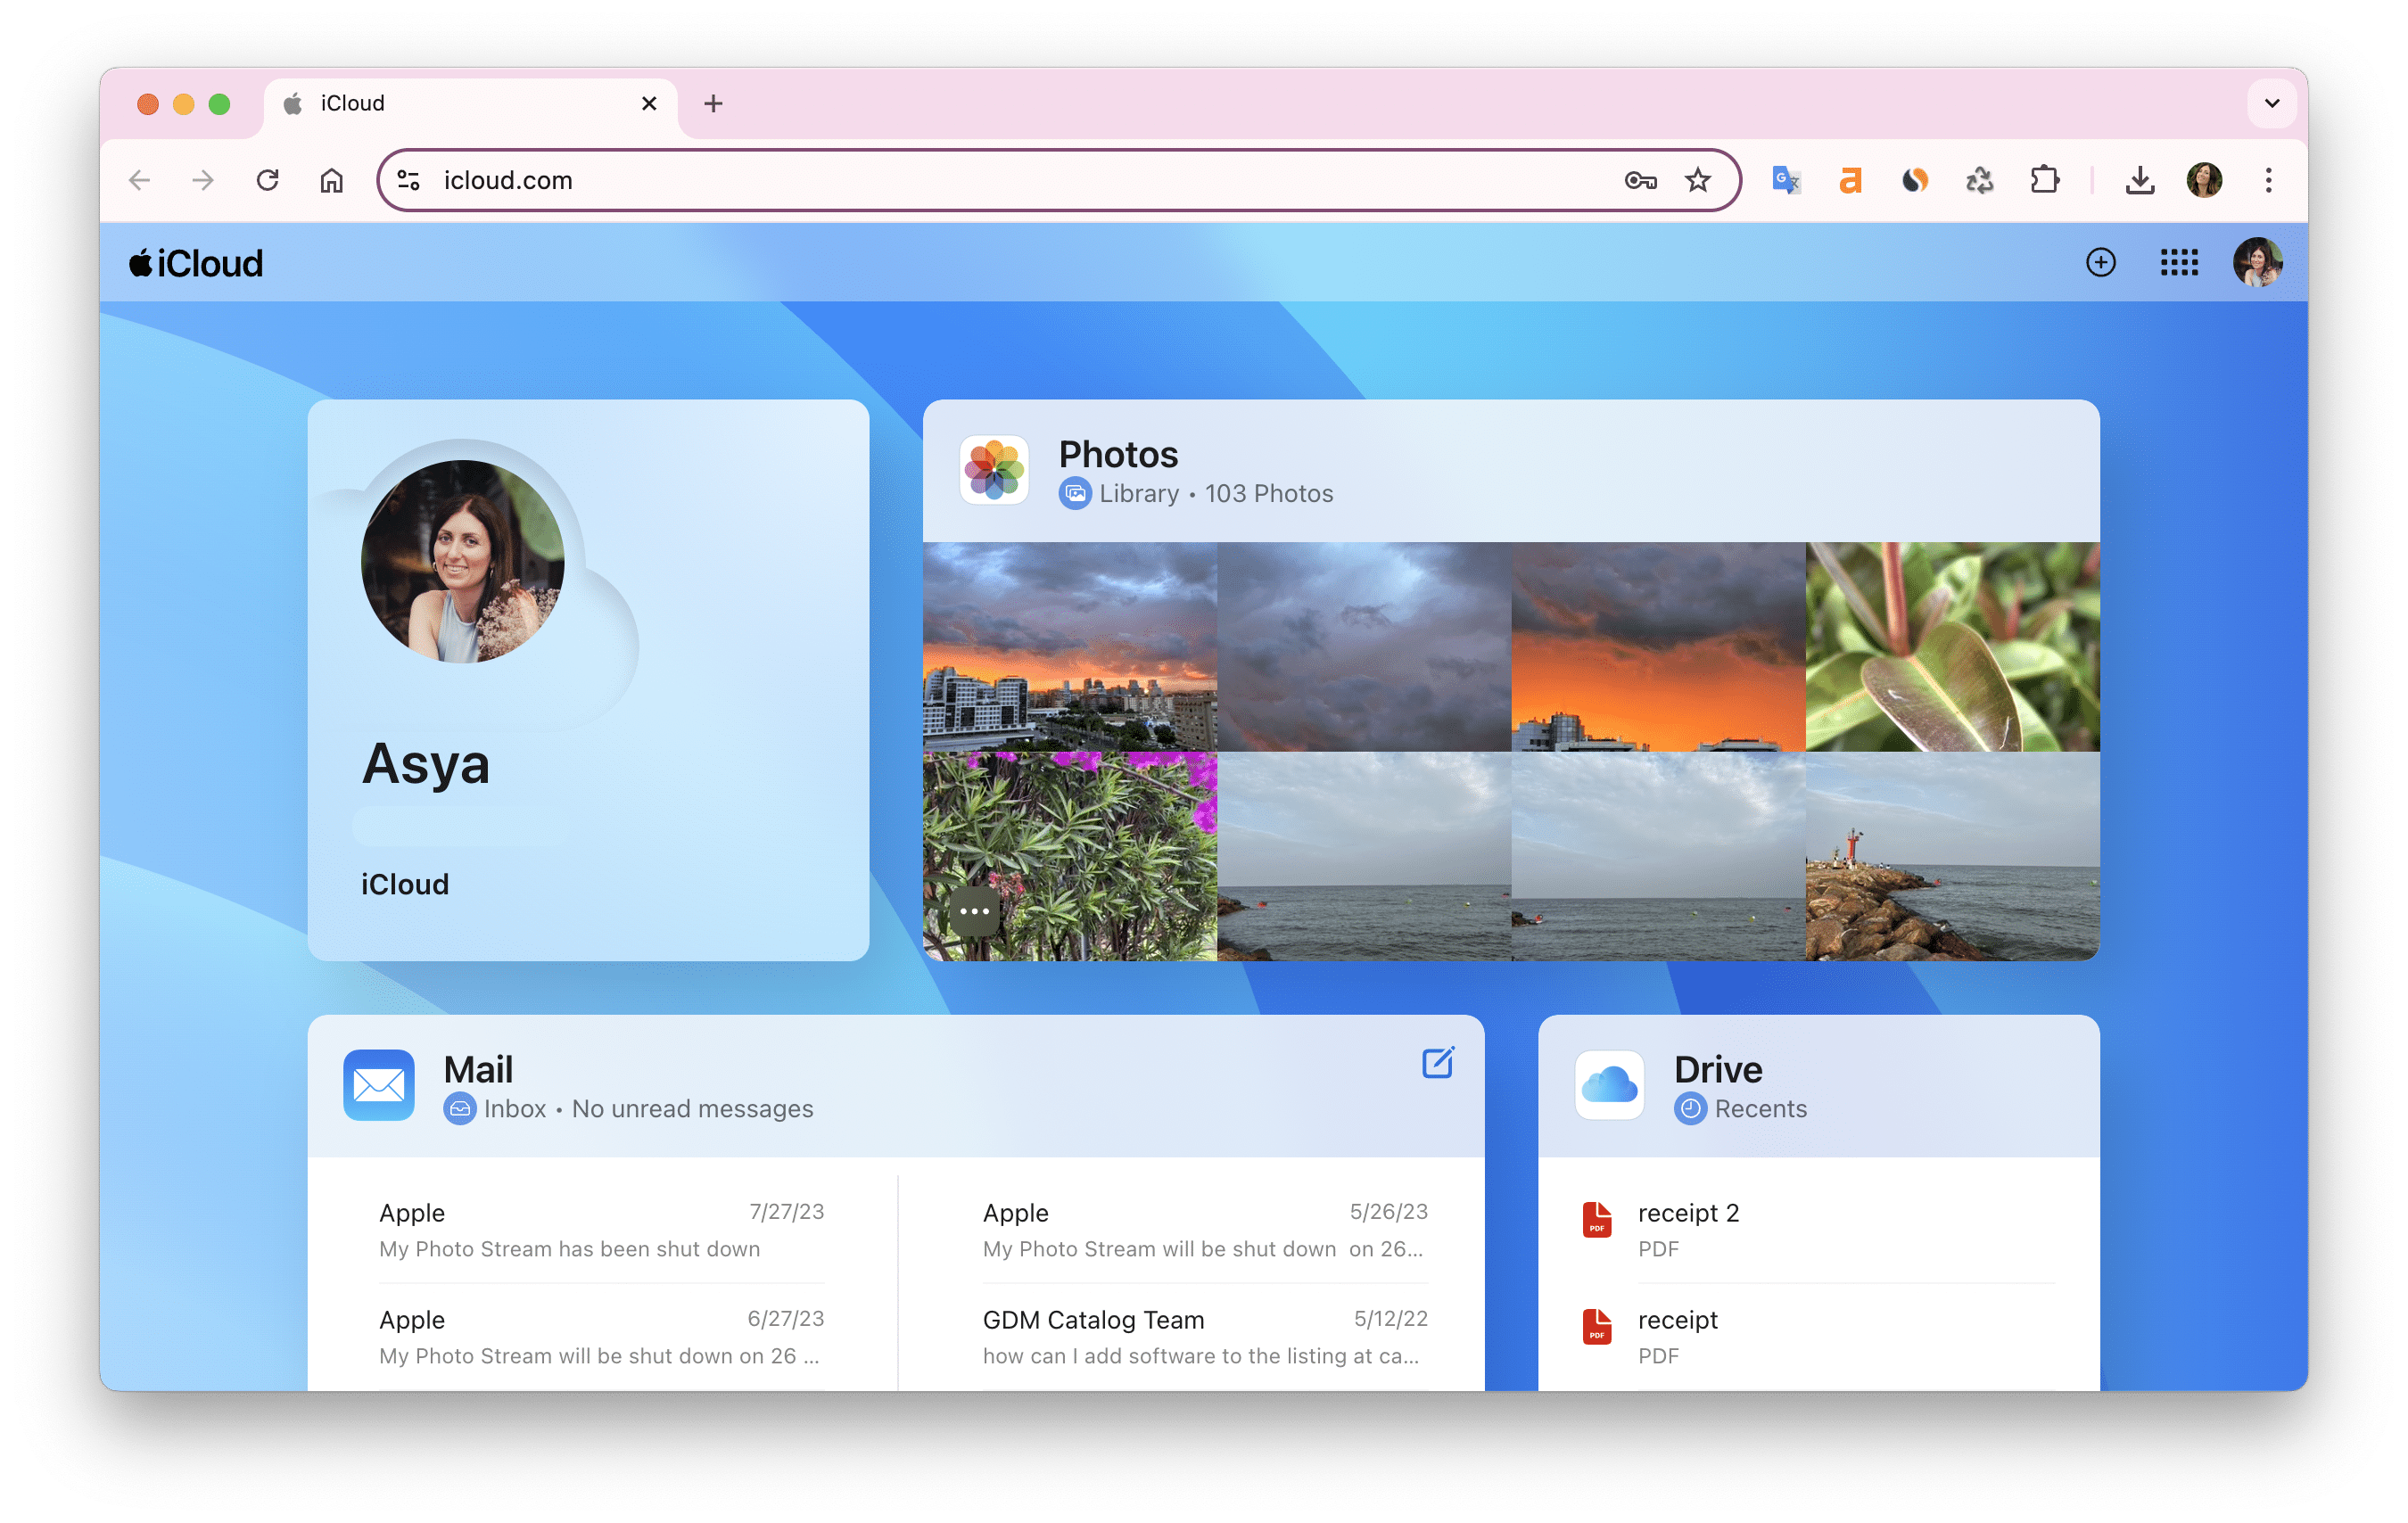The width and height of the screenshot is (2408, 1523).
Task: Click the browser forward arrow
Action: coord(203,180)
